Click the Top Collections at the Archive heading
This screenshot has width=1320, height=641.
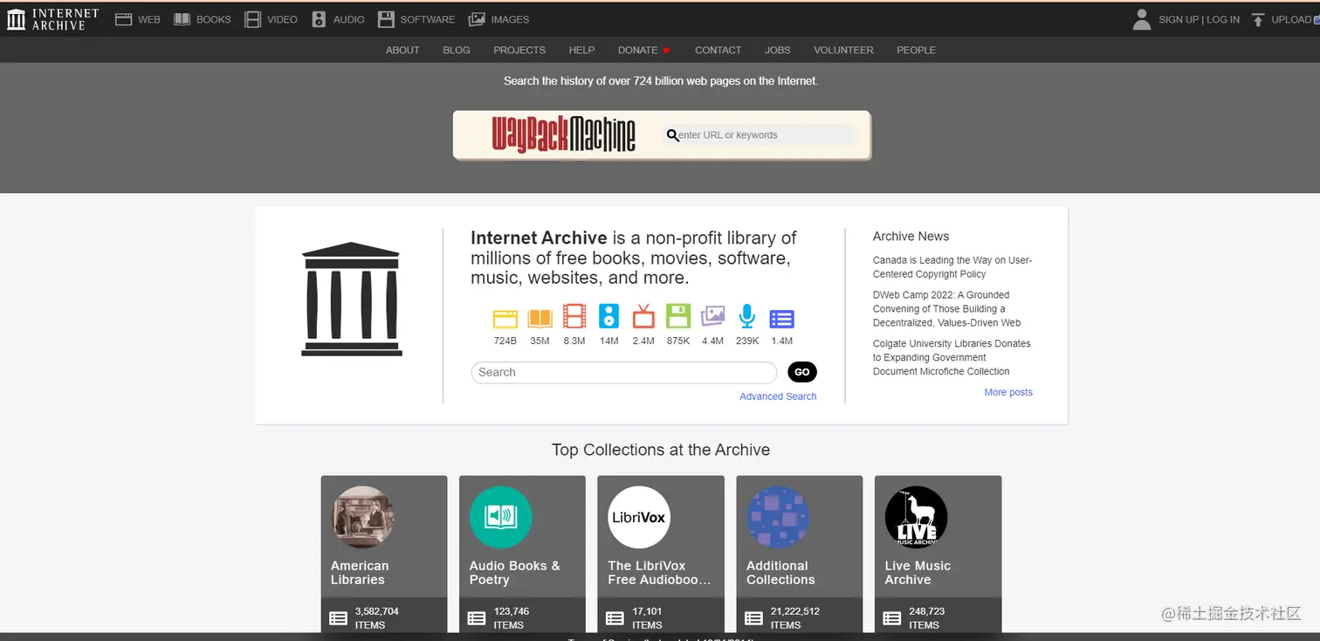(x=661, y=450)
